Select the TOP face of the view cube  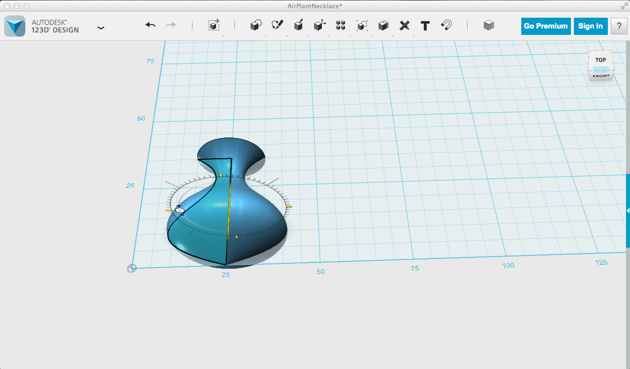point(600,59)
